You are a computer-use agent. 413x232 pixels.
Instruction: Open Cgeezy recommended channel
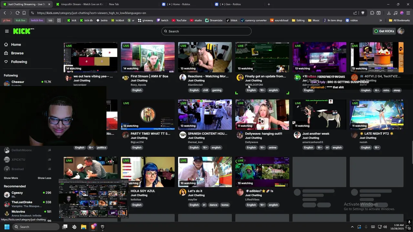[x=27, y=194]
